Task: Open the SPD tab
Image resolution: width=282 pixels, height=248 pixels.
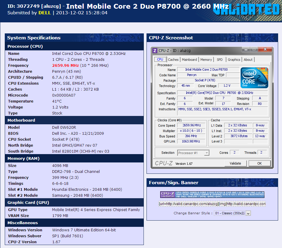Action: pos(219,60)
